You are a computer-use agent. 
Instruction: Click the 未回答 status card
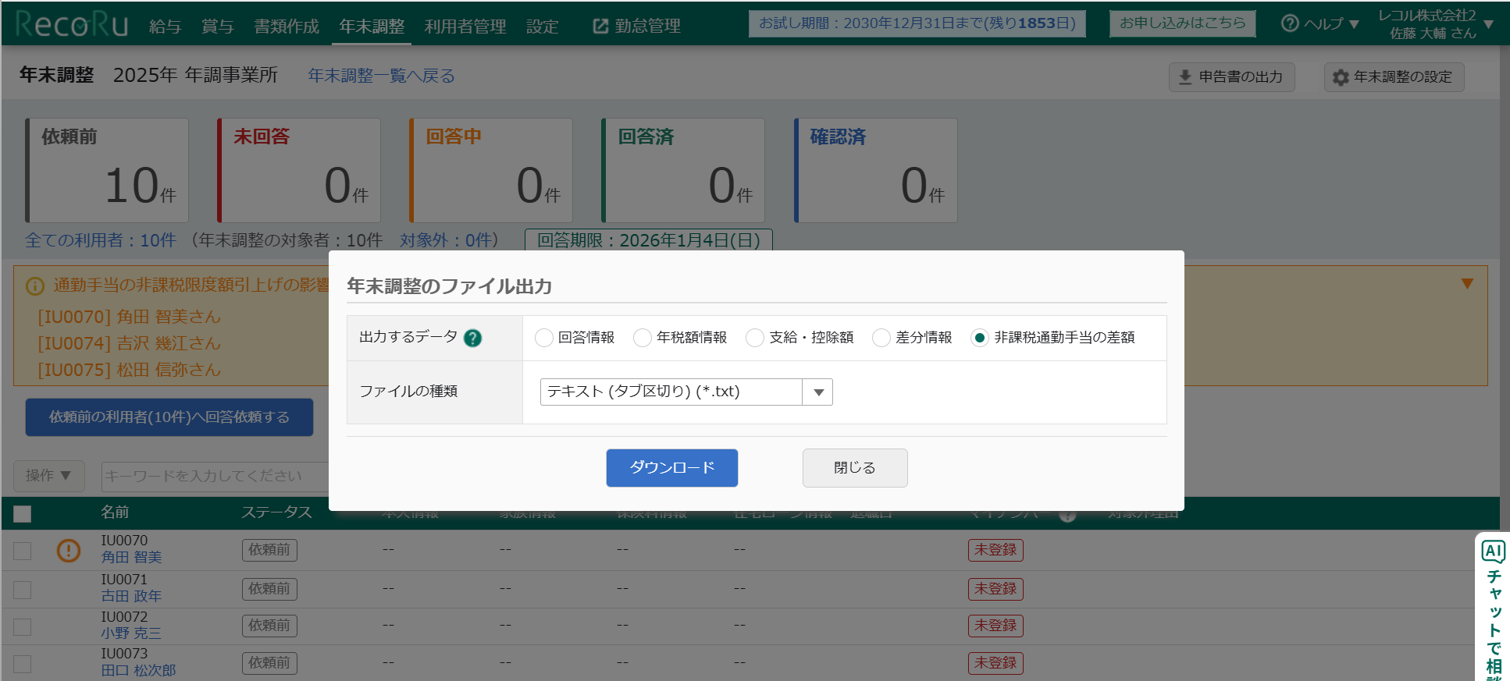coord(299,170)
